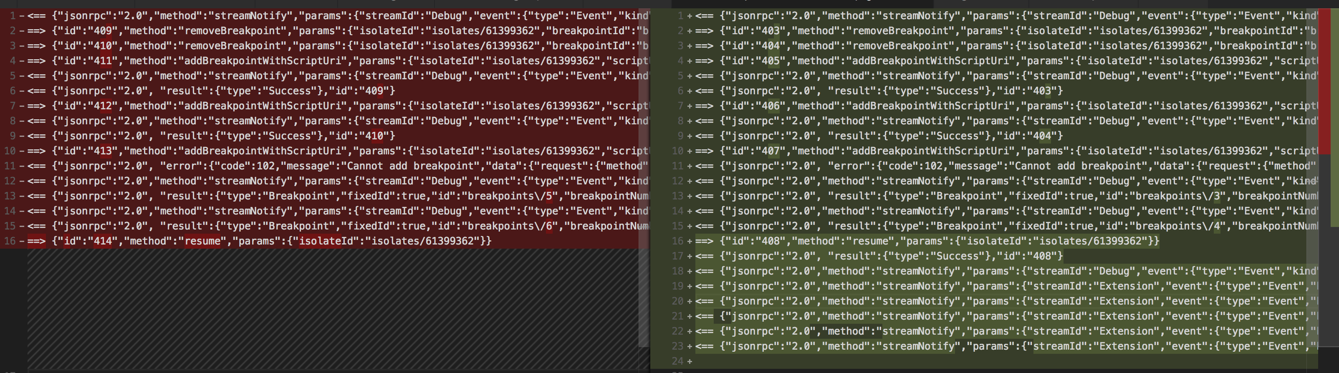Click the resume request with id "408"
The height and width of the screenshot is (373, 1339).
click(x=927, y=242)
